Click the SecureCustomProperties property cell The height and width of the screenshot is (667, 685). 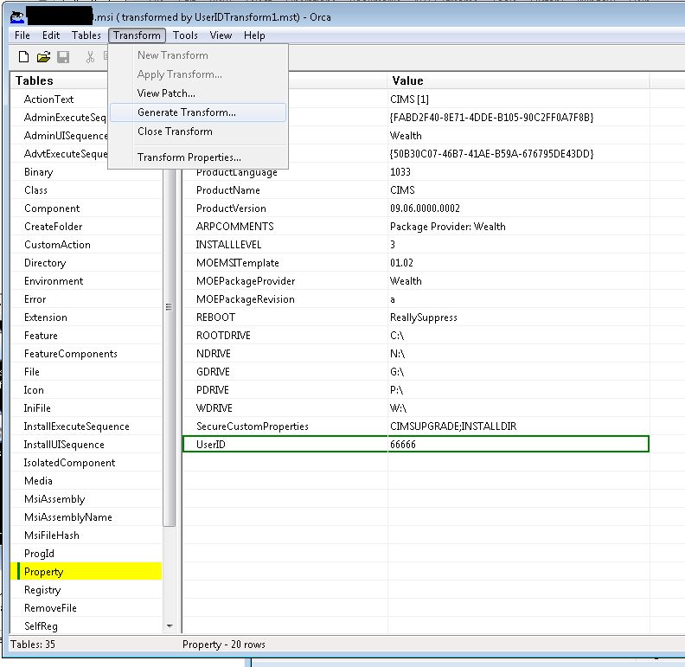pos(285,426)
